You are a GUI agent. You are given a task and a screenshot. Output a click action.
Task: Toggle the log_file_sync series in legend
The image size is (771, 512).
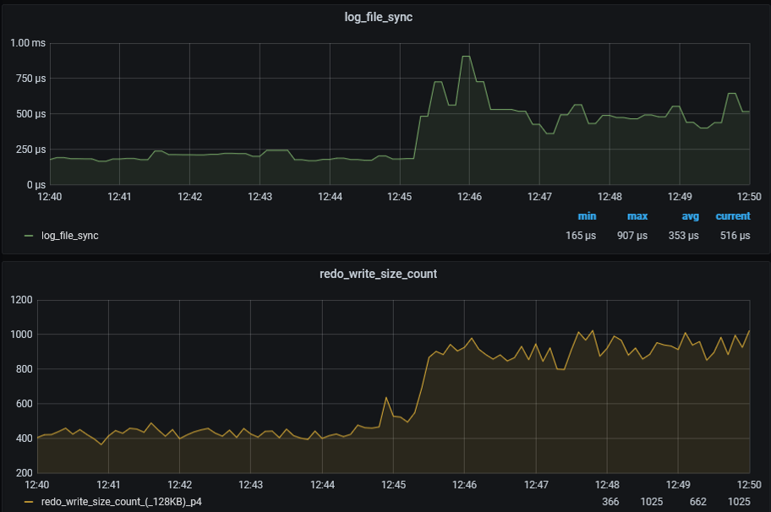(x=69, y=236)
